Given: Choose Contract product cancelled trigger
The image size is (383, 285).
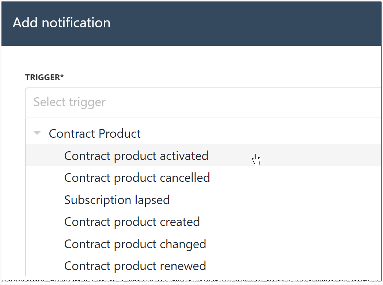Looking at the screenshot, I should [x=137, y=178].
